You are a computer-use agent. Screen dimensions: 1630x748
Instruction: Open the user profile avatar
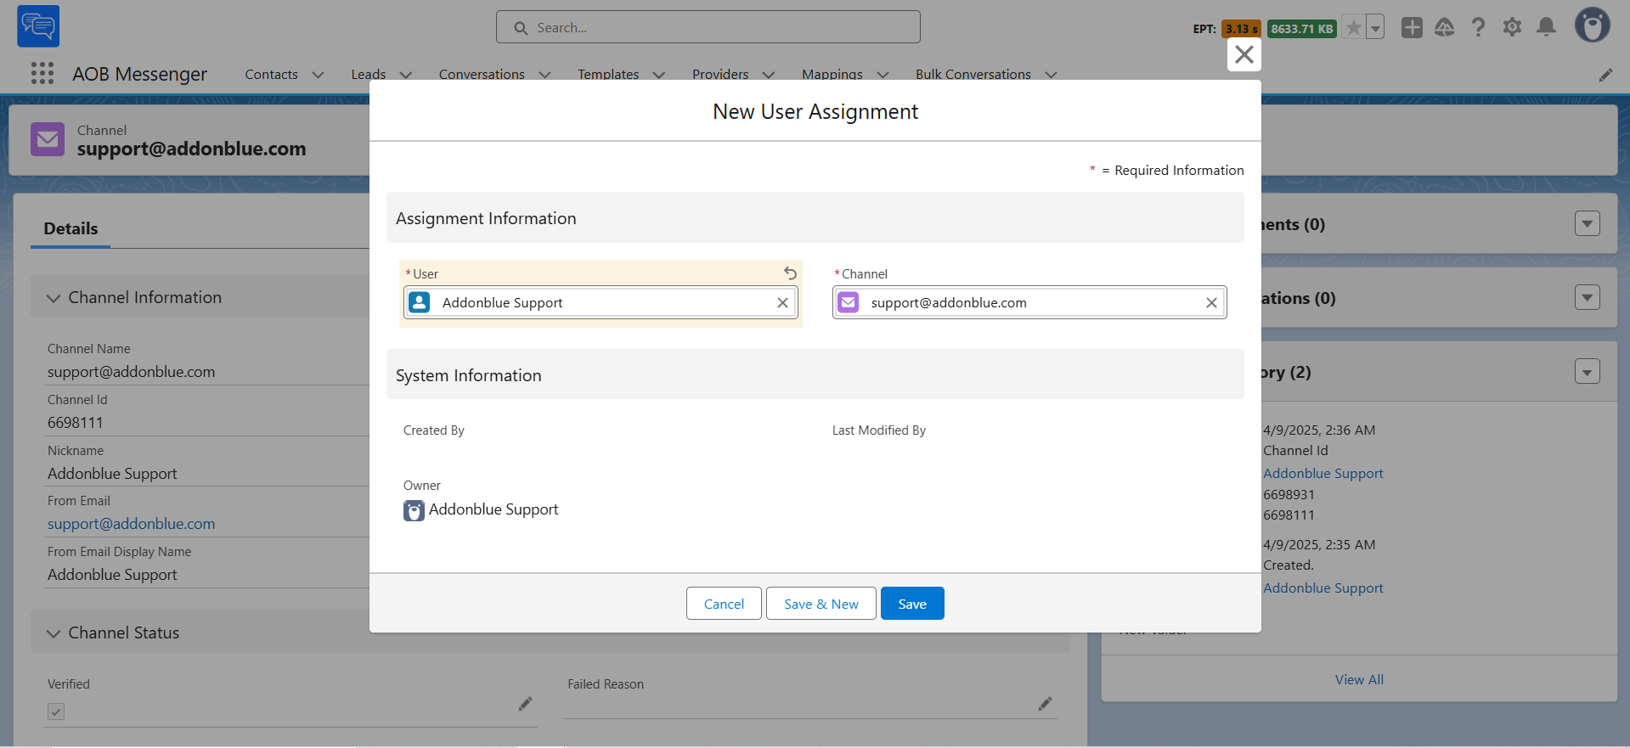[1593, 25]
